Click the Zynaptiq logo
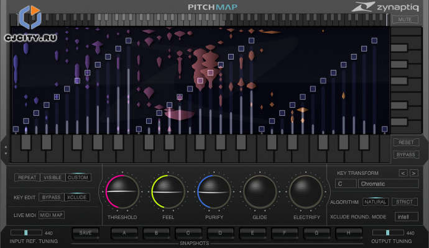 [385, 7]
